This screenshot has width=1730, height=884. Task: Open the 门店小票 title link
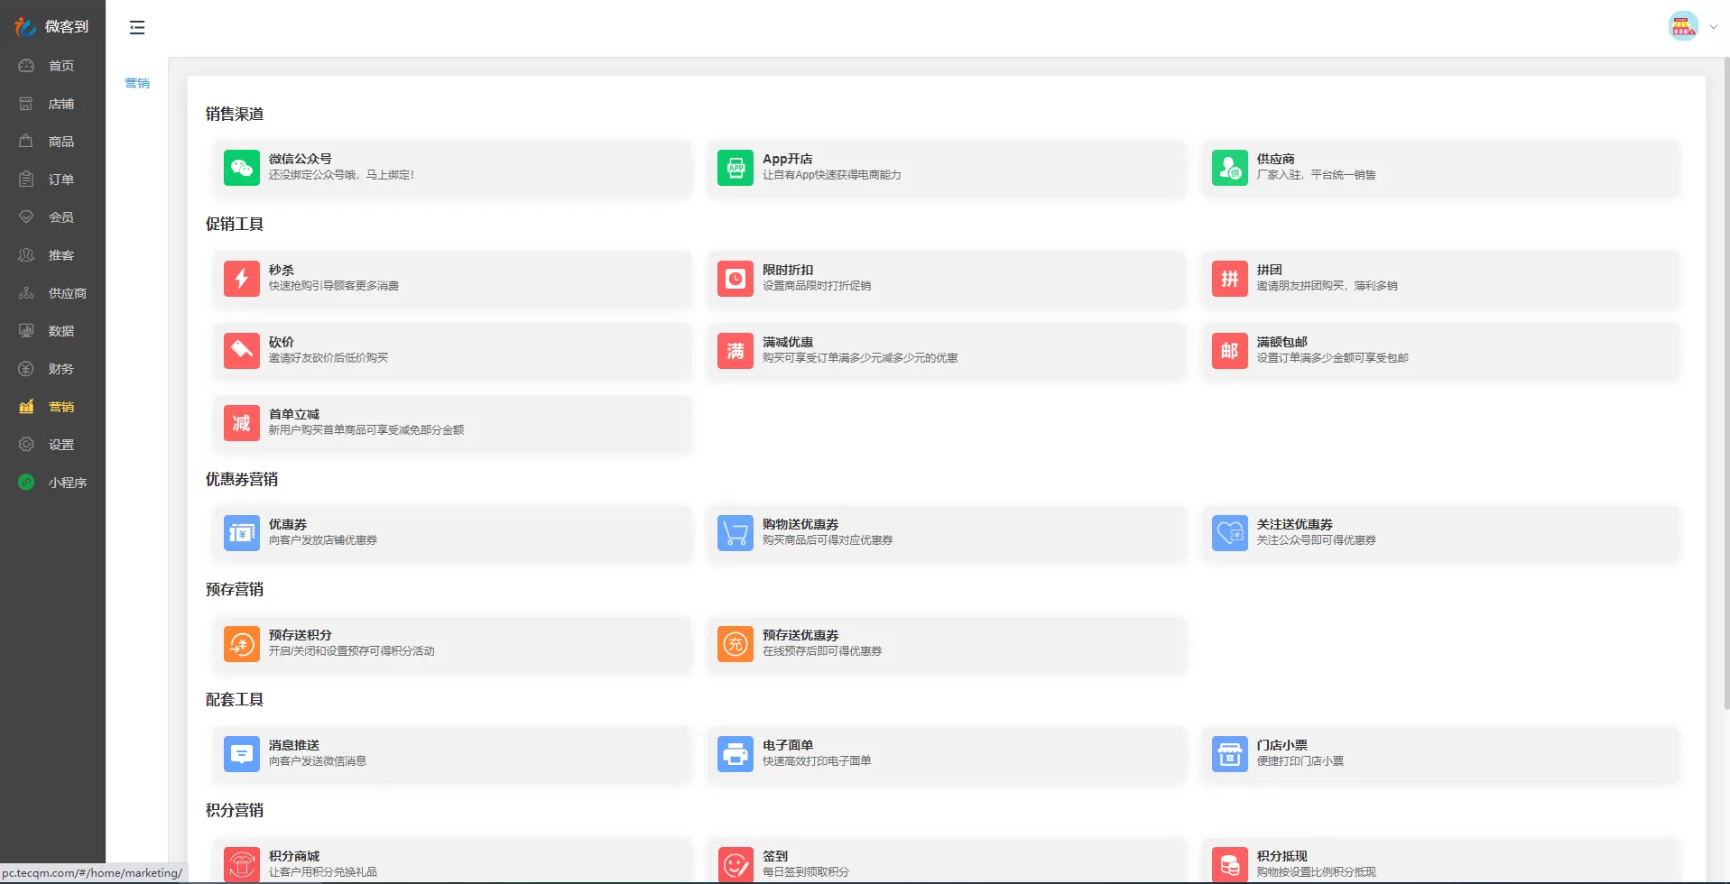coord(1281,745)
